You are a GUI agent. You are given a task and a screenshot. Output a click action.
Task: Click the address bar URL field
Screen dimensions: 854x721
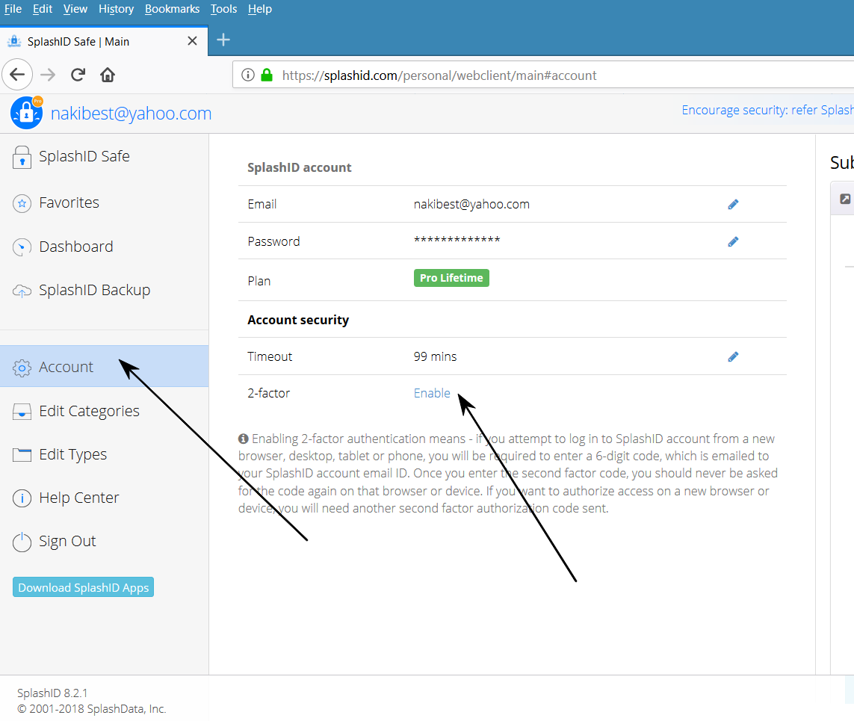pos(545,75)
